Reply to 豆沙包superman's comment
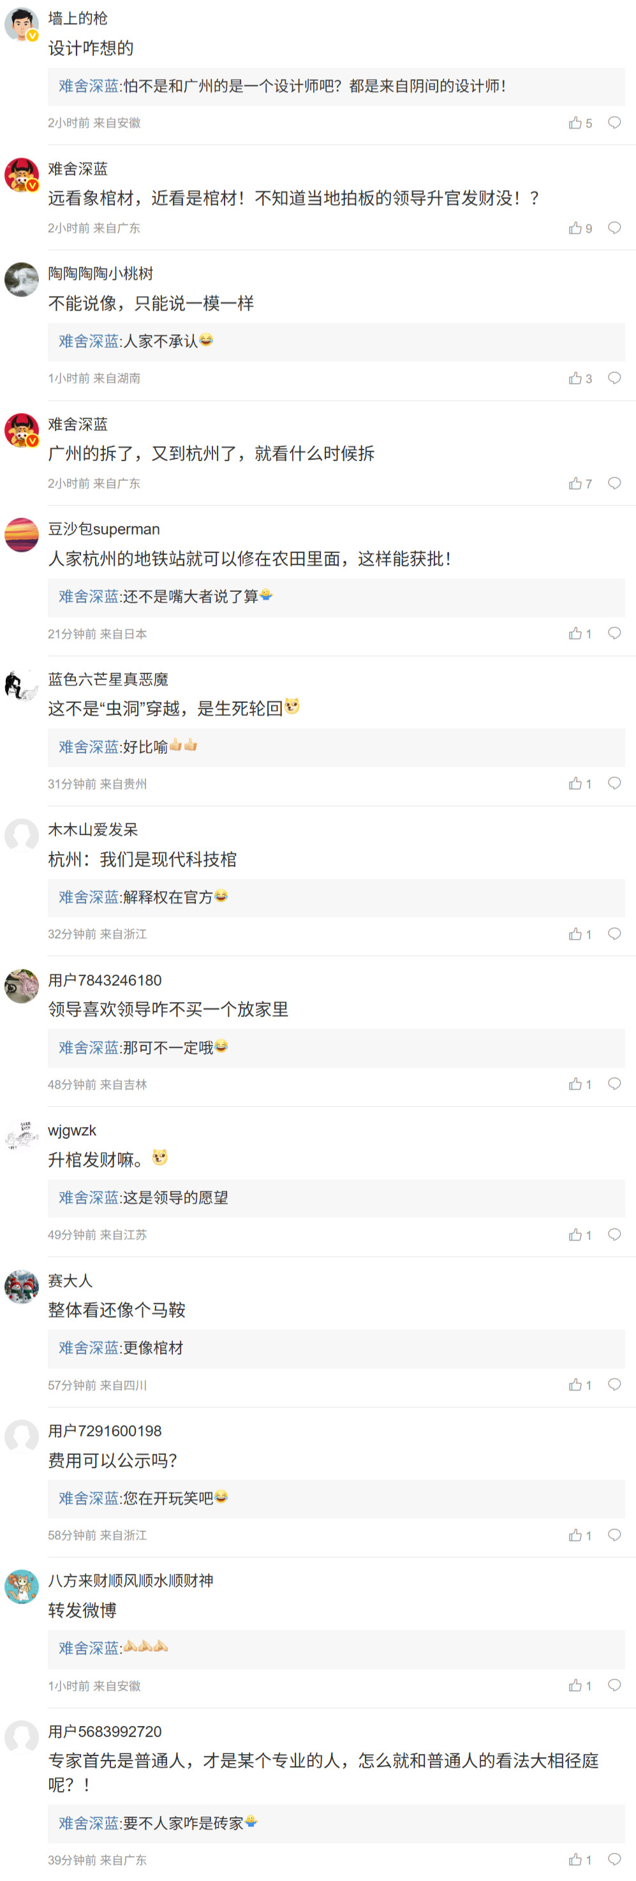The width and height of the screenshot is (636, 1881). (614, 633)
